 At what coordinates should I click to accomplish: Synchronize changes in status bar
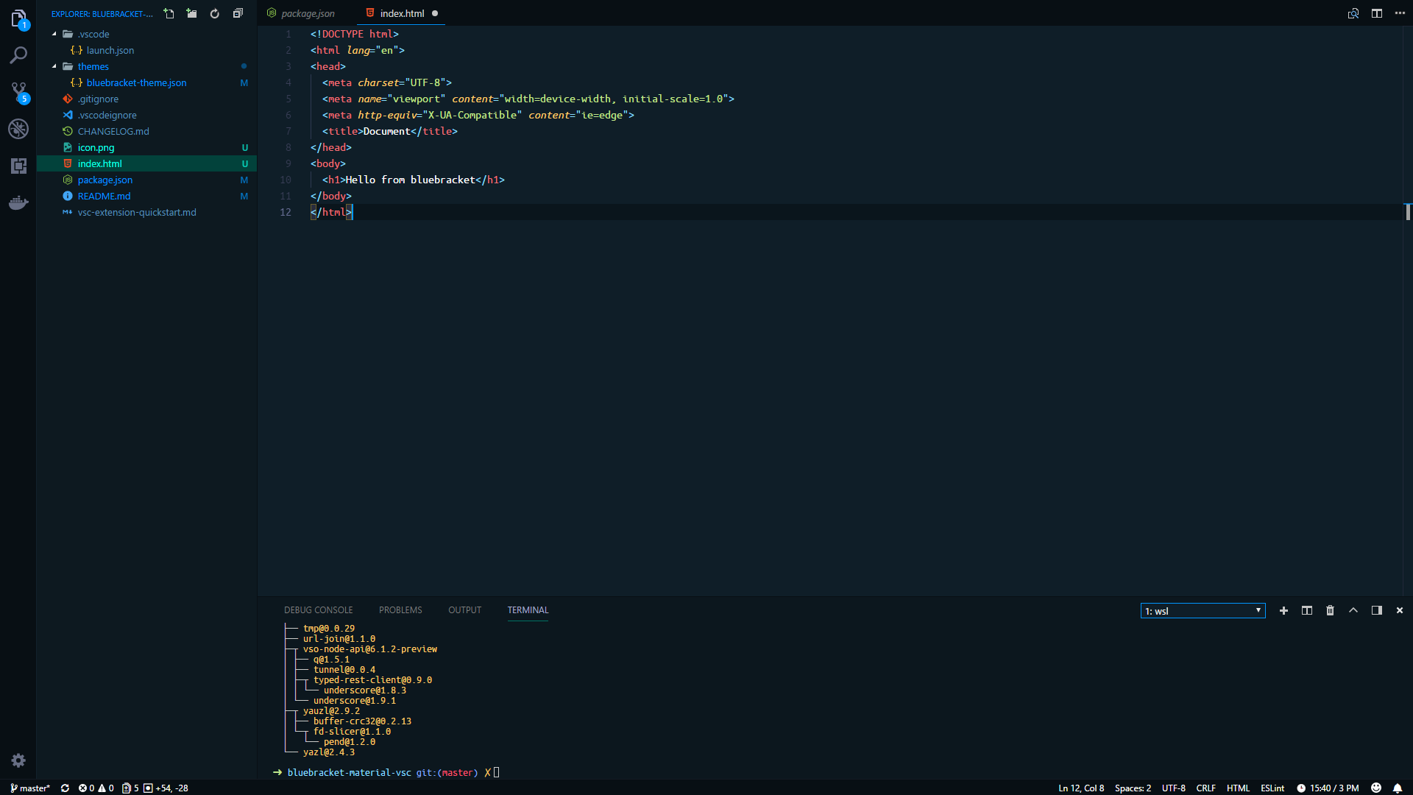click(x=65, y=788)
